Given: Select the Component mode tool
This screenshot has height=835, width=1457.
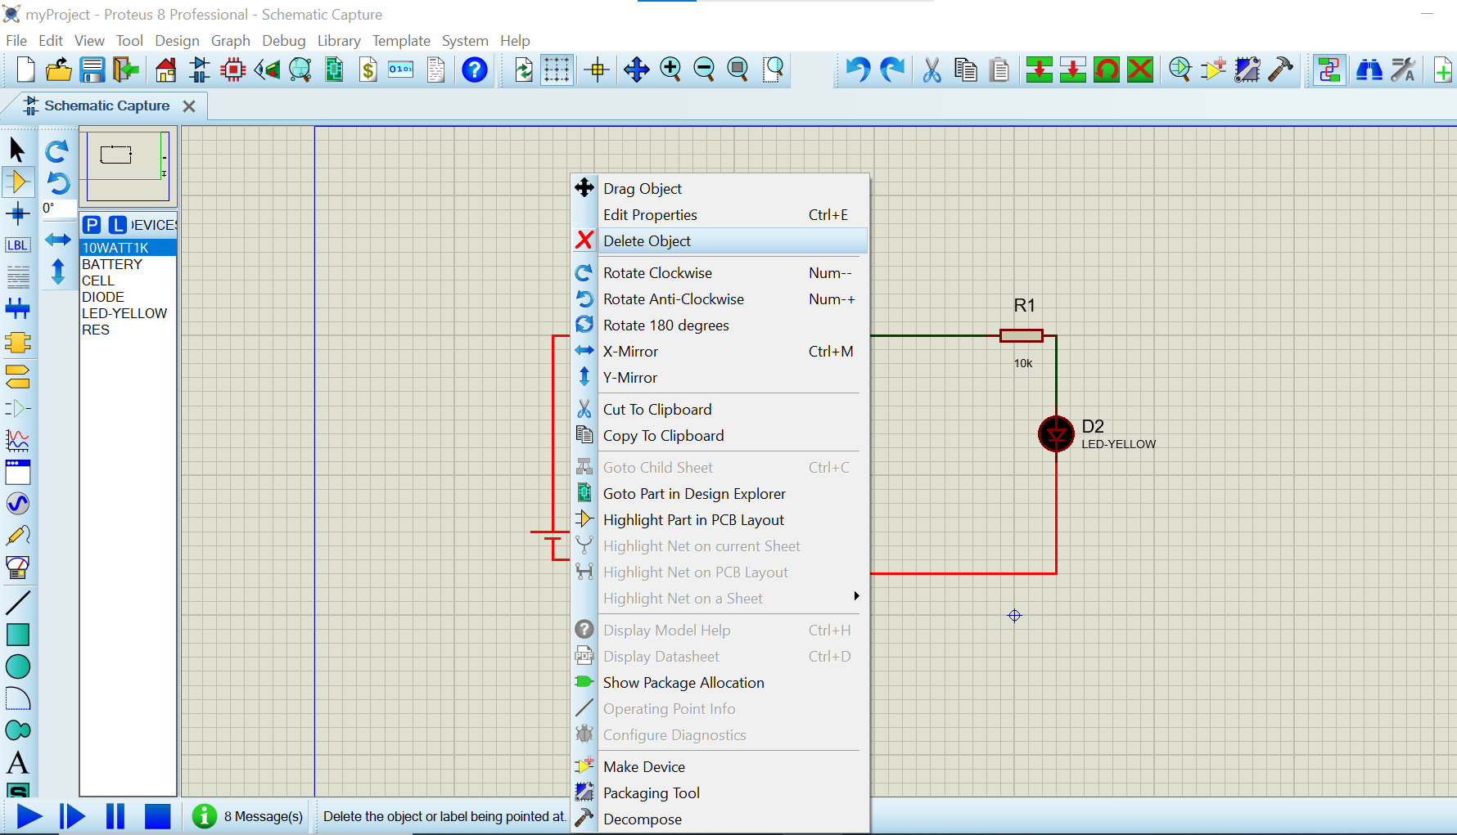Looking at the screenshot, I should pos(18,182).
